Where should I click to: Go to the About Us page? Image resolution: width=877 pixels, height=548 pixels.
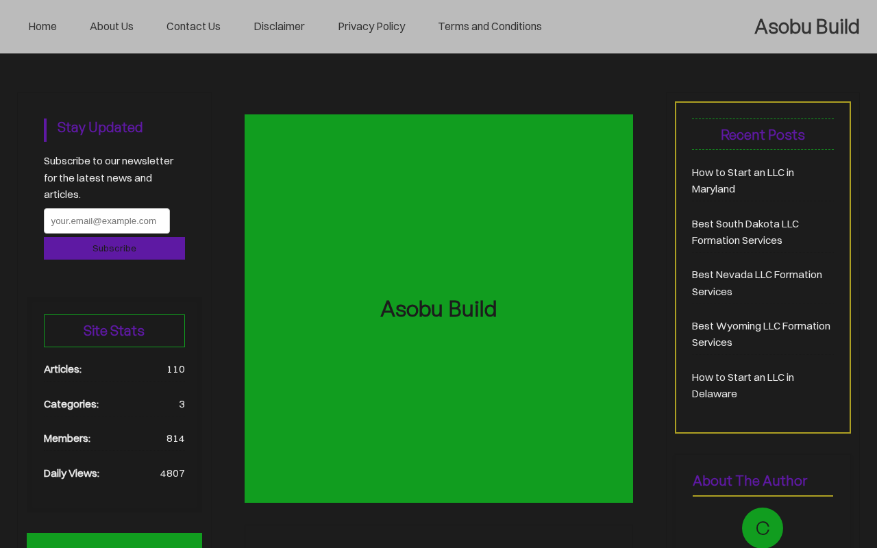(112, 27)
